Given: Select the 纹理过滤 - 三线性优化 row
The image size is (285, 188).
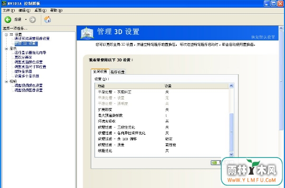Looking at the screenshot, I should (162, 127).
